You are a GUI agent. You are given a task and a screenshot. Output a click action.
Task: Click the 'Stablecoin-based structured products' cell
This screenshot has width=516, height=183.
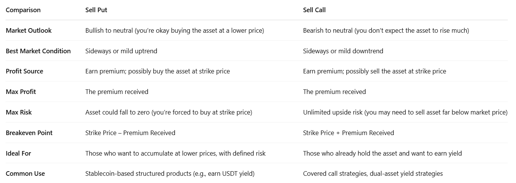click(170, 173)
